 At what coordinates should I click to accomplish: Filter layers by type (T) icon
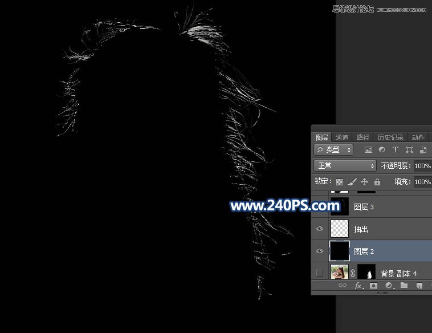click(396, 149)
